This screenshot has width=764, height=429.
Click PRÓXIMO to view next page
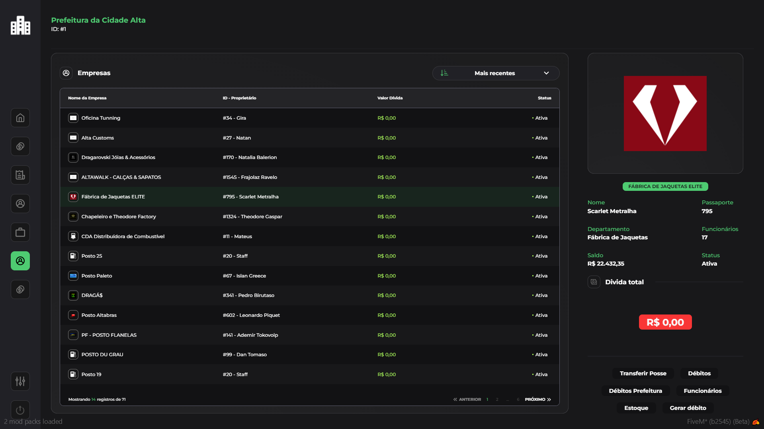tap(538, 400)
